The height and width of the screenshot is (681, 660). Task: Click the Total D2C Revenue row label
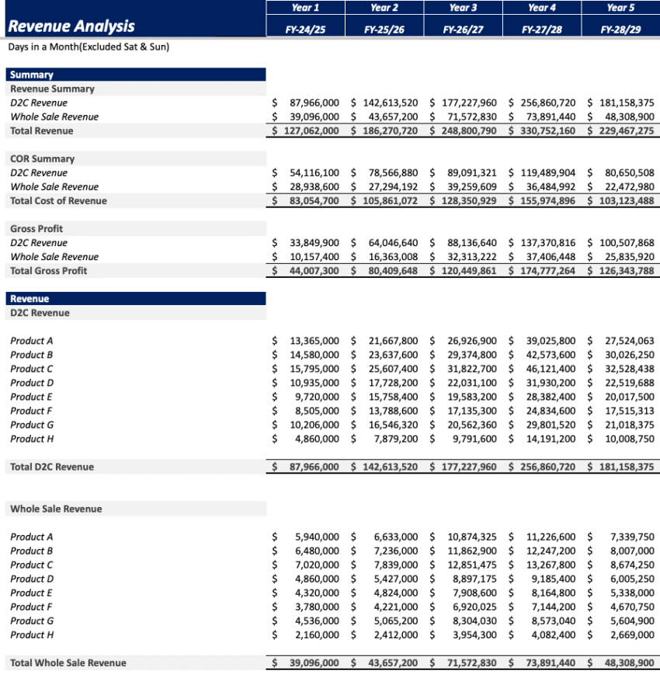pos(52,467)
